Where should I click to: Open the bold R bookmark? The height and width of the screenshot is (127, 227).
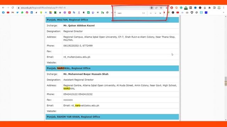click(84, 13)
